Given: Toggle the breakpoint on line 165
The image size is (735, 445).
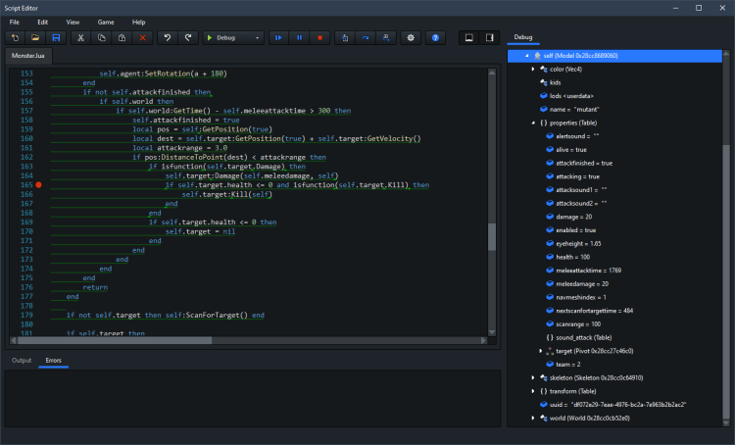Looking at the screenshot, I should (x=38, y=184).
